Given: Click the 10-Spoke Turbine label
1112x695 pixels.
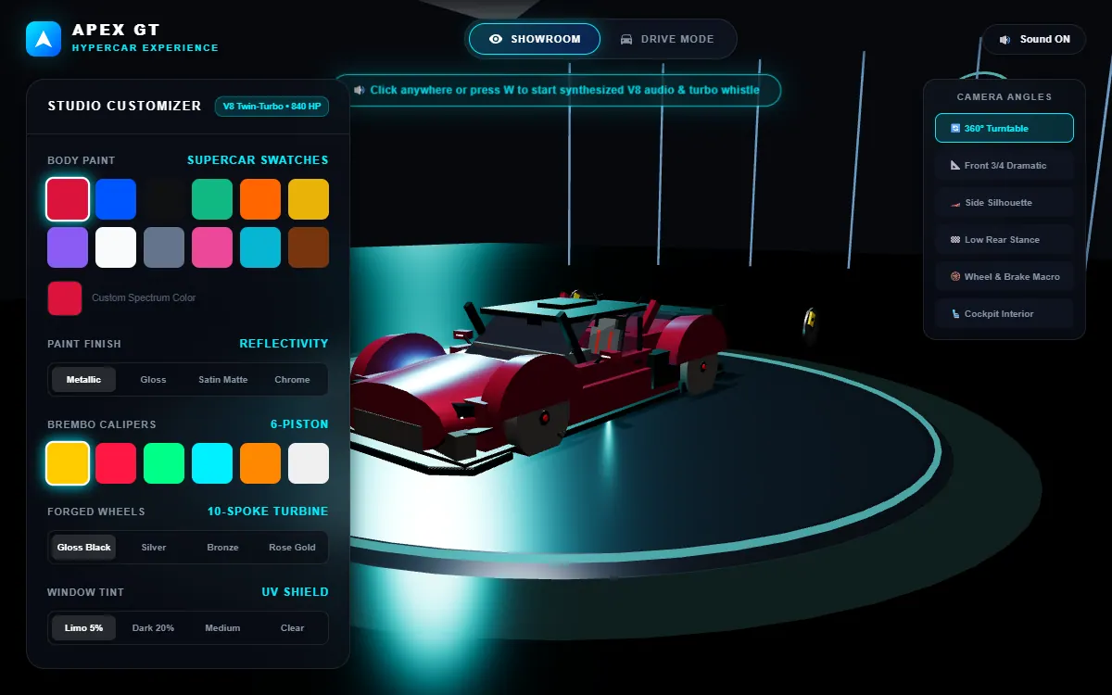Looking at the screenshot, I should pyautogui.click(x=268, y=512).
